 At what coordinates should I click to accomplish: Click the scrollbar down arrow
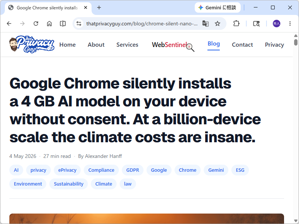click(296, 221)
